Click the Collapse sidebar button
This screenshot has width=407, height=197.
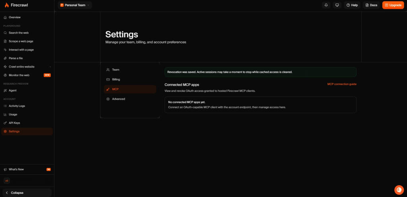[27, 193]
